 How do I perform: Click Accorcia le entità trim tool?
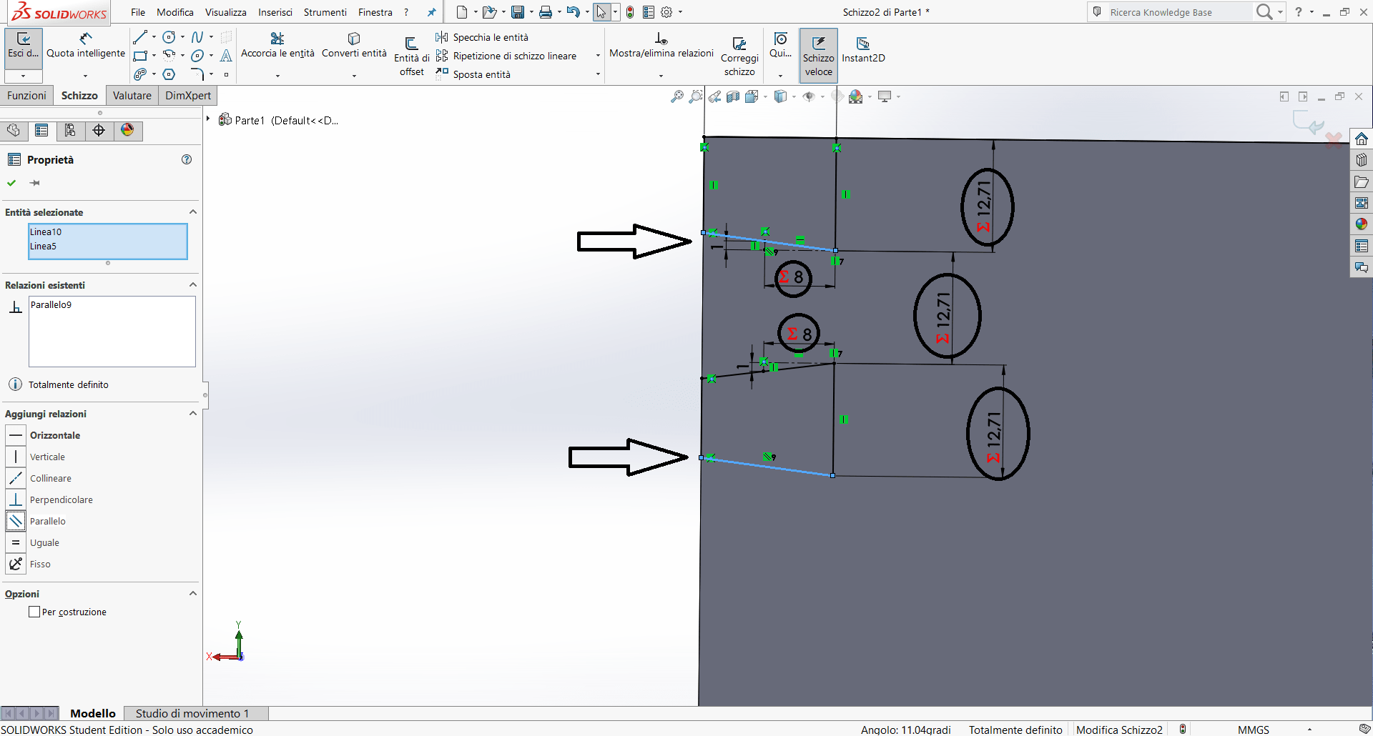[277, 46]
